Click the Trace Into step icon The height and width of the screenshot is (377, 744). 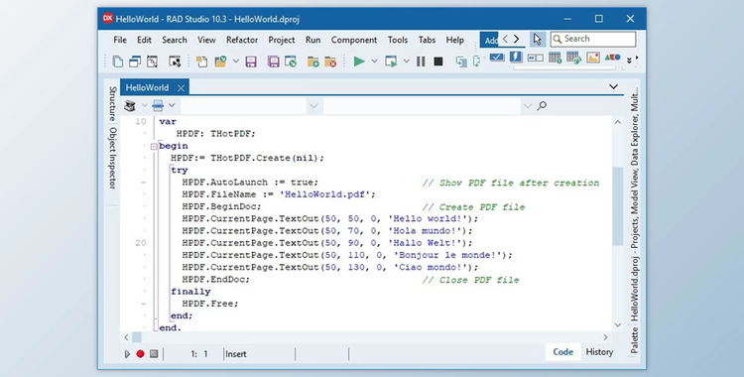tap(461, 62)
